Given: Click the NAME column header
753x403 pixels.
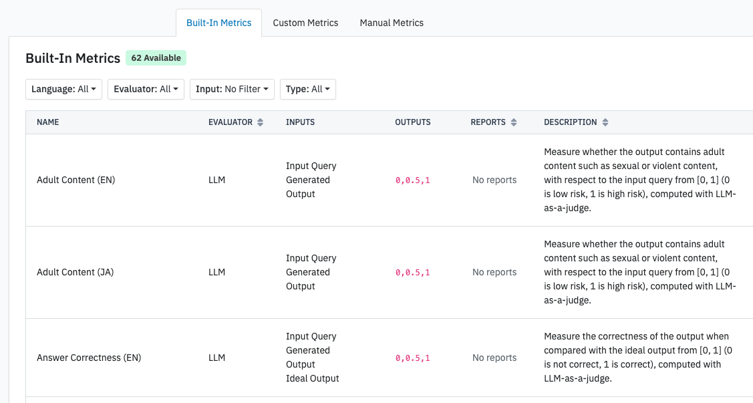Looking at the screenshot, I should tap(48, 122).
